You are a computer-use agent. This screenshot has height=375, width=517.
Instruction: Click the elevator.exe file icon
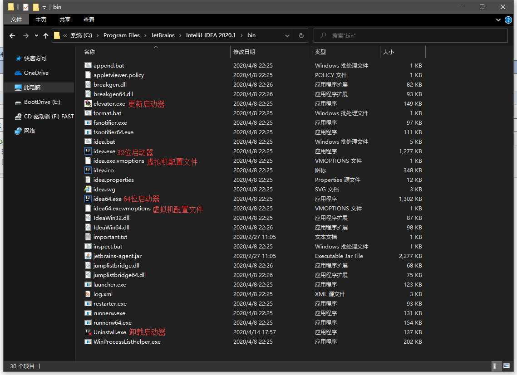88,103
